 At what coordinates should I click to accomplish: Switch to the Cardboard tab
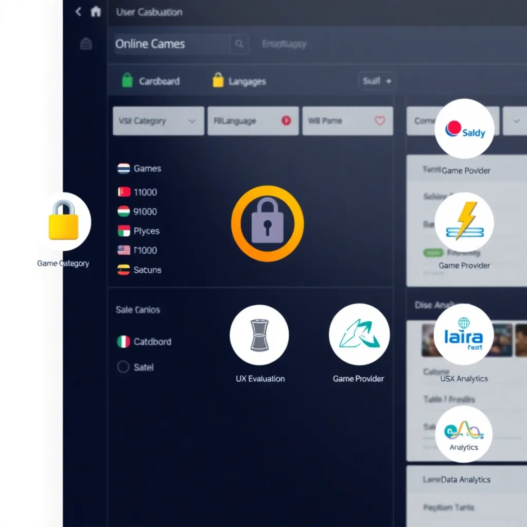tap(151, 81)
